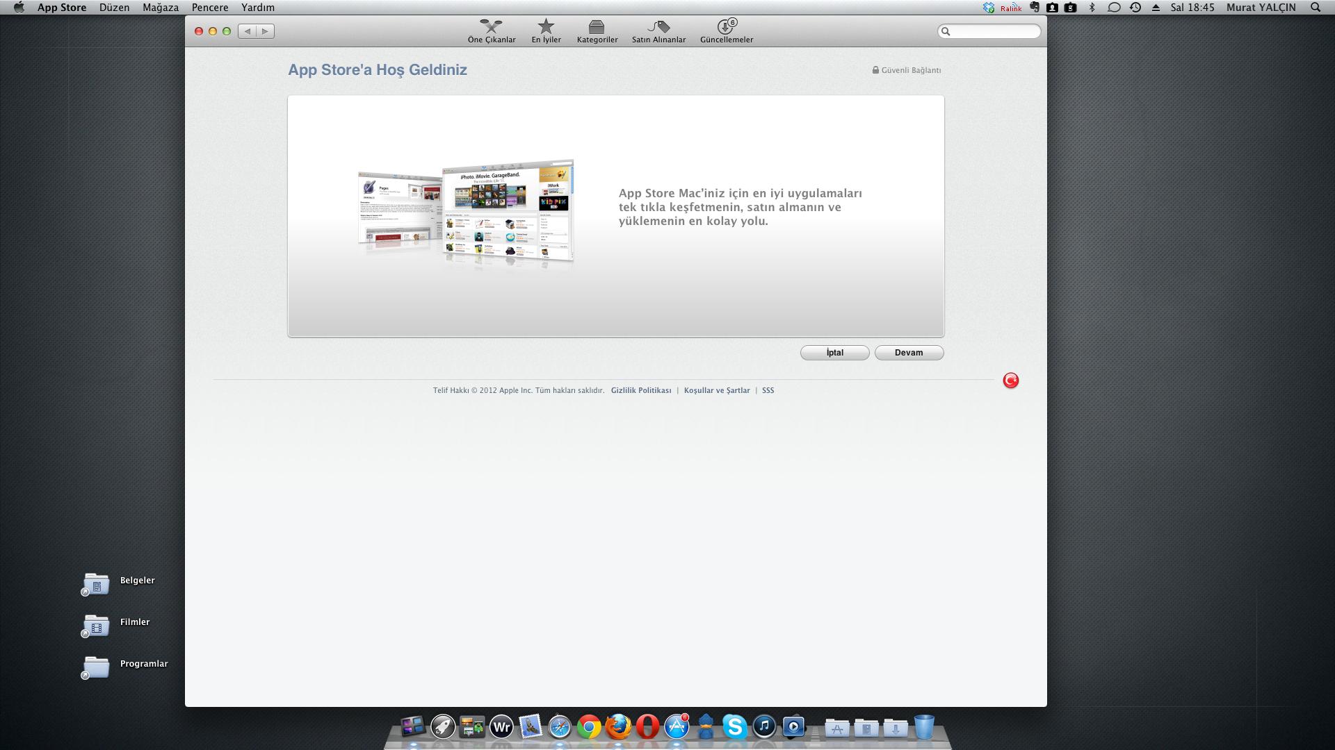Open the SSS link
Image resolution: width=1335 pixels, height=750 pixels.
click(768, 390)
